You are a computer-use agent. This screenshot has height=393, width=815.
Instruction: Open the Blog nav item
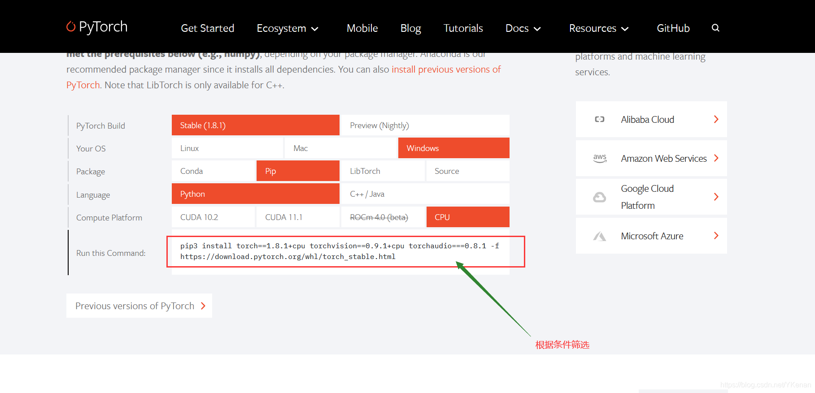[x=410, y=28]
